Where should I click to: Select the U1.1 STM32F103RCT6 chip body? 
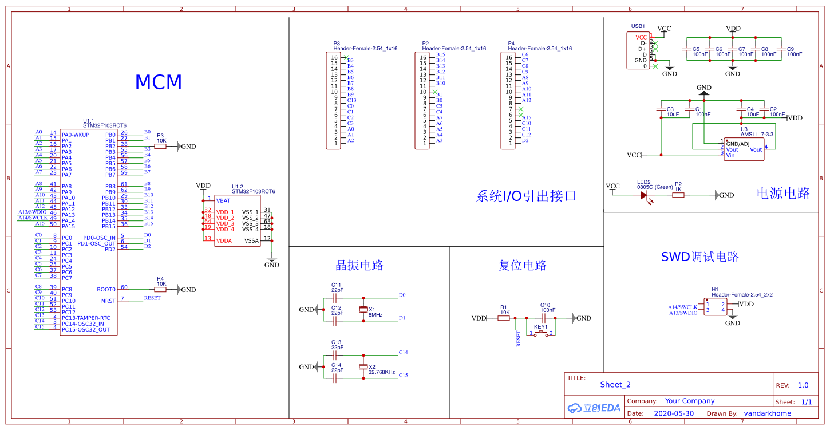coord(89,232)
